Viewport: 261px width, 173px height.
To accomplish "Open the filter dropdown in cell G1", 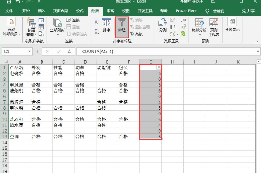I will click(x=159, y=67).
